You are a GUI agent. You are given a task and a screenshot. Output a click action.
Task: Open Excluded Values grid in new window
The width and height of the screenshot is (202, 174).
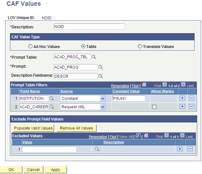[138, 136]
